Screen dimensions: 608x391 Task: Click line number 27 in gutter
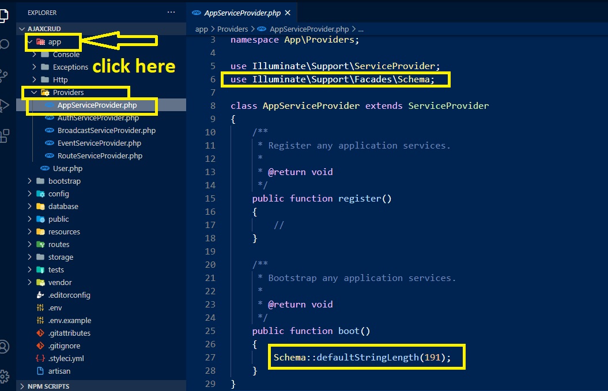point(210,357)
